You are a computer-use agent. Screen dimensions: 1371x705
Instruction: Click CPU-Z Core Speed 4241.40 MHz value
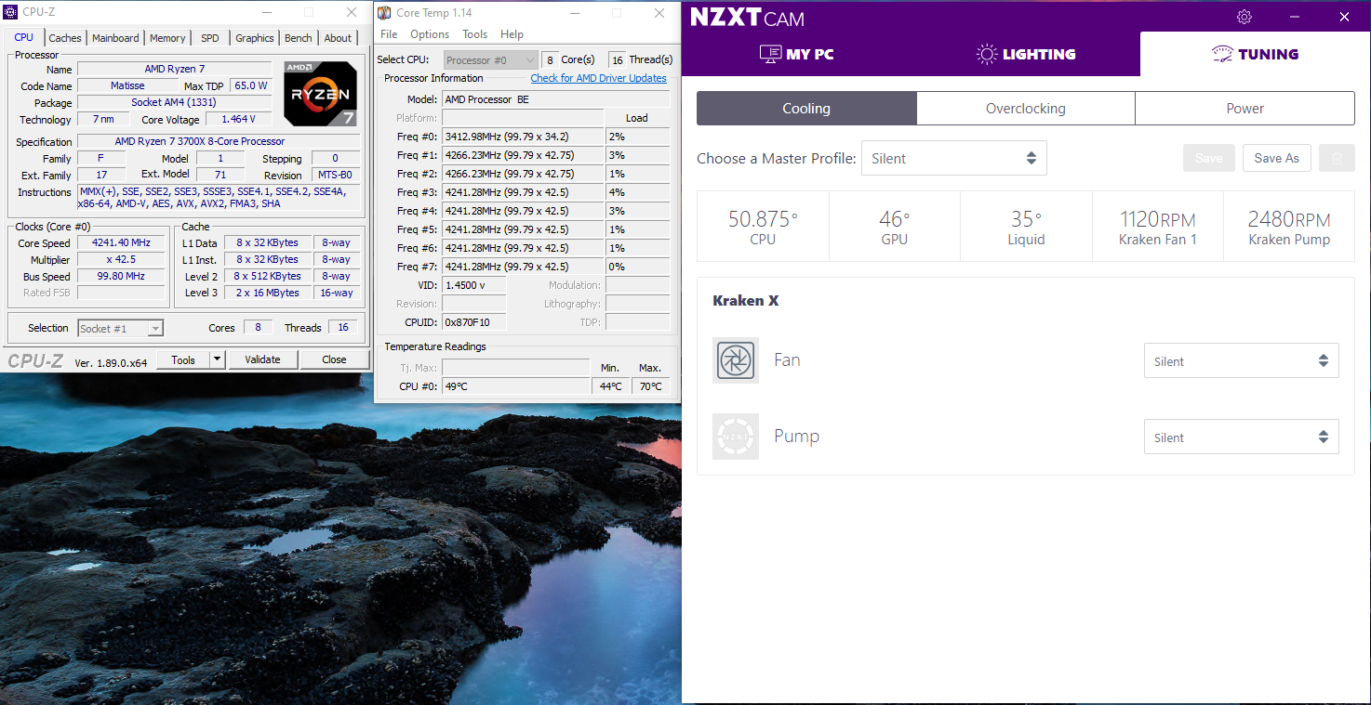[121, 242]
